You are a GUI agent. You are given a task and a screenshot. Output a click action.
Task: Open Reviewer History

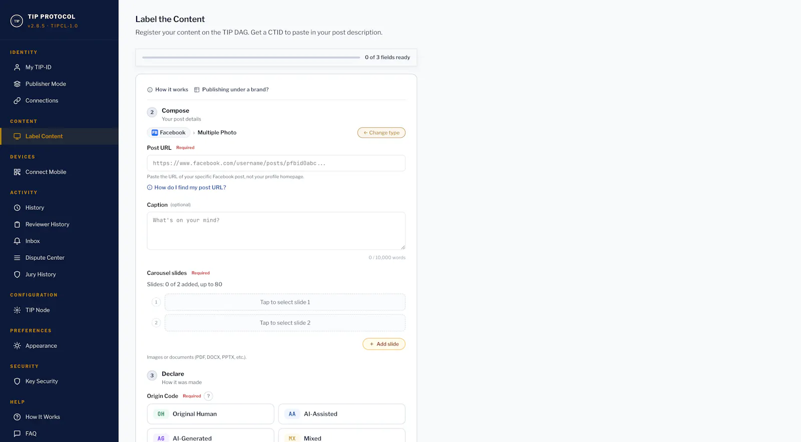click(59, 225)
